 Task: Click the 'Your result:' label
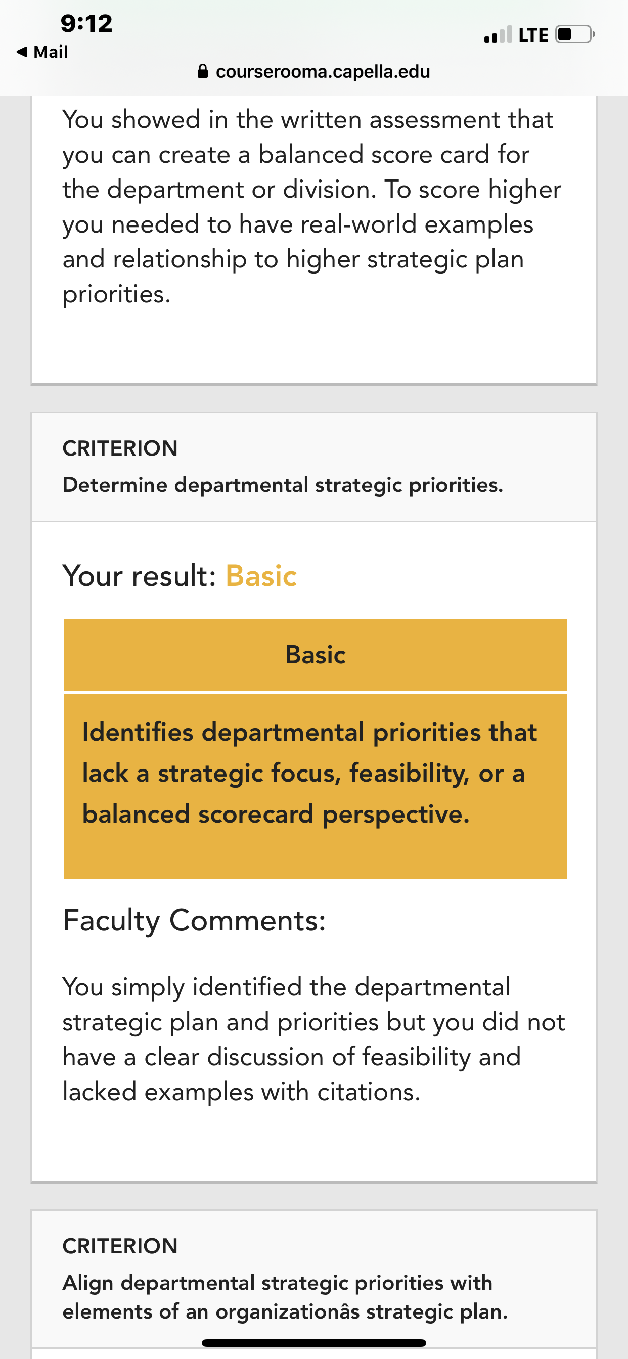coord(140,575)
